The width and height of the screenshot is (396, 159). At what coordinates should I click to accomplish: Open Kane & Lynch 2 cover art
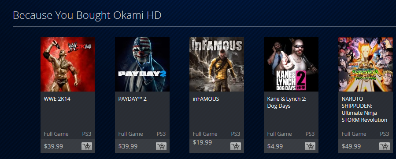291,64
